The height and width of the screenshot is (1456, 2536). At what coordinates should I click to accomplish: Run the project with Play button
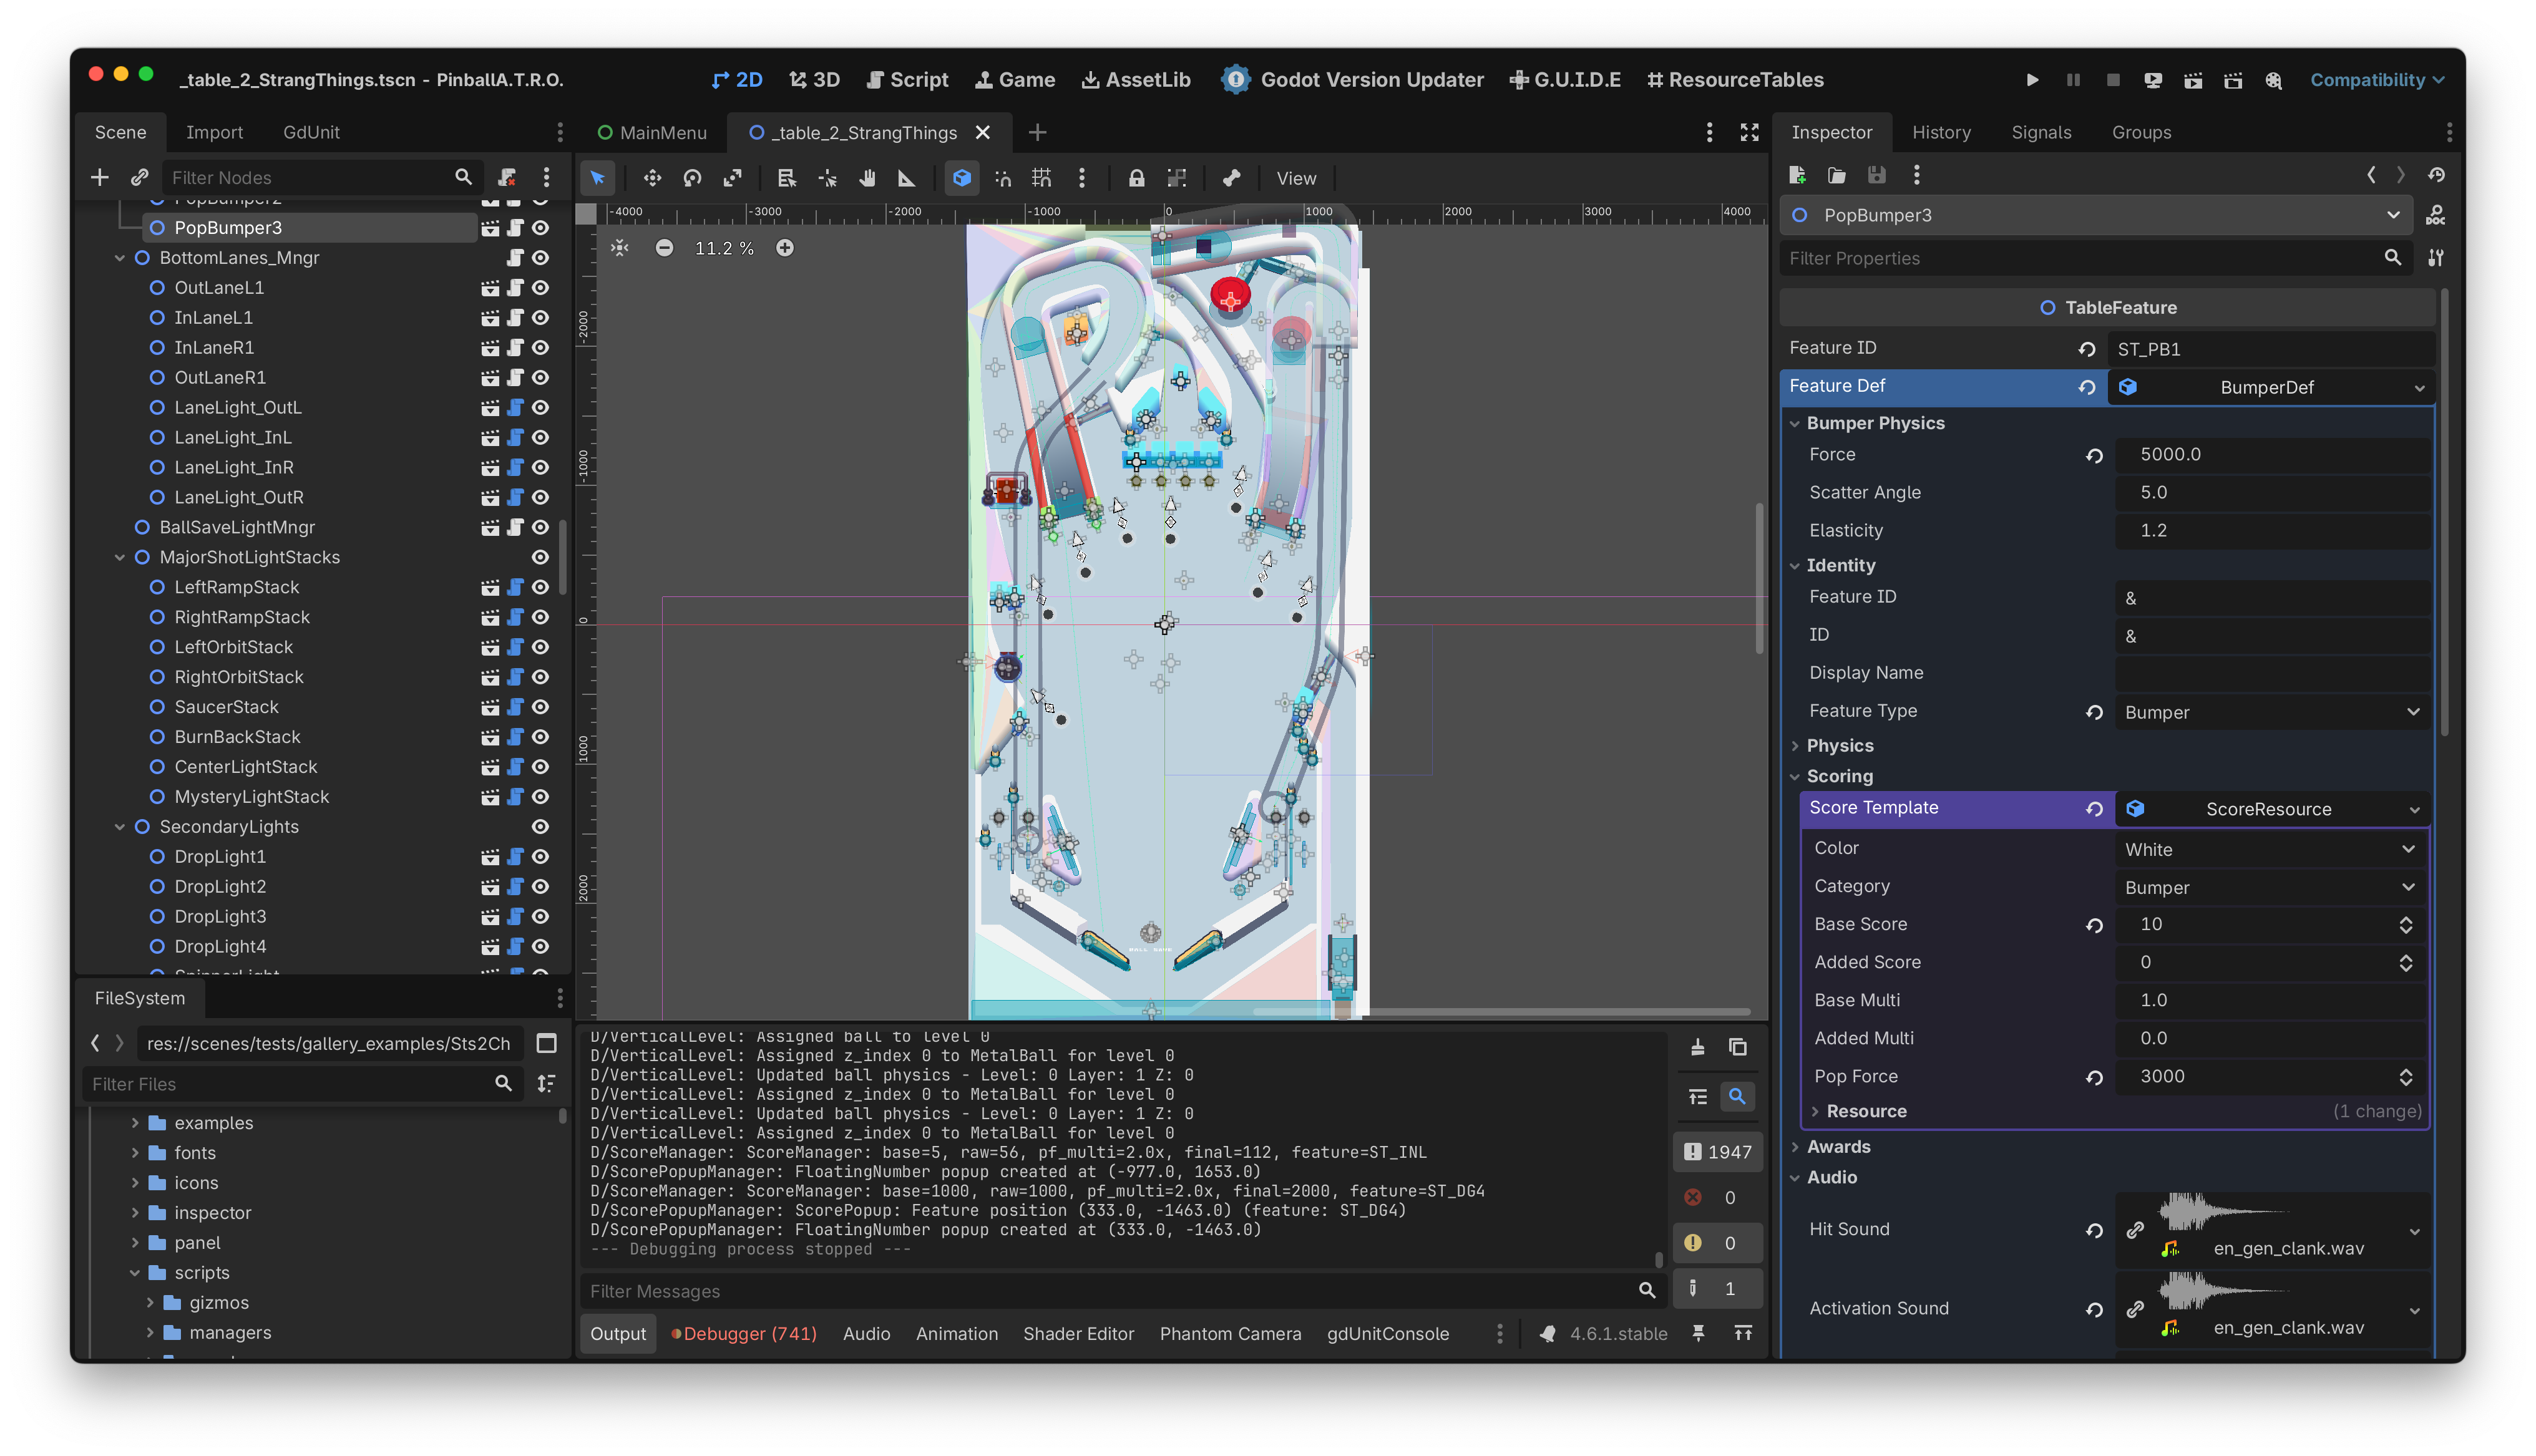[x=2032, y=80]
